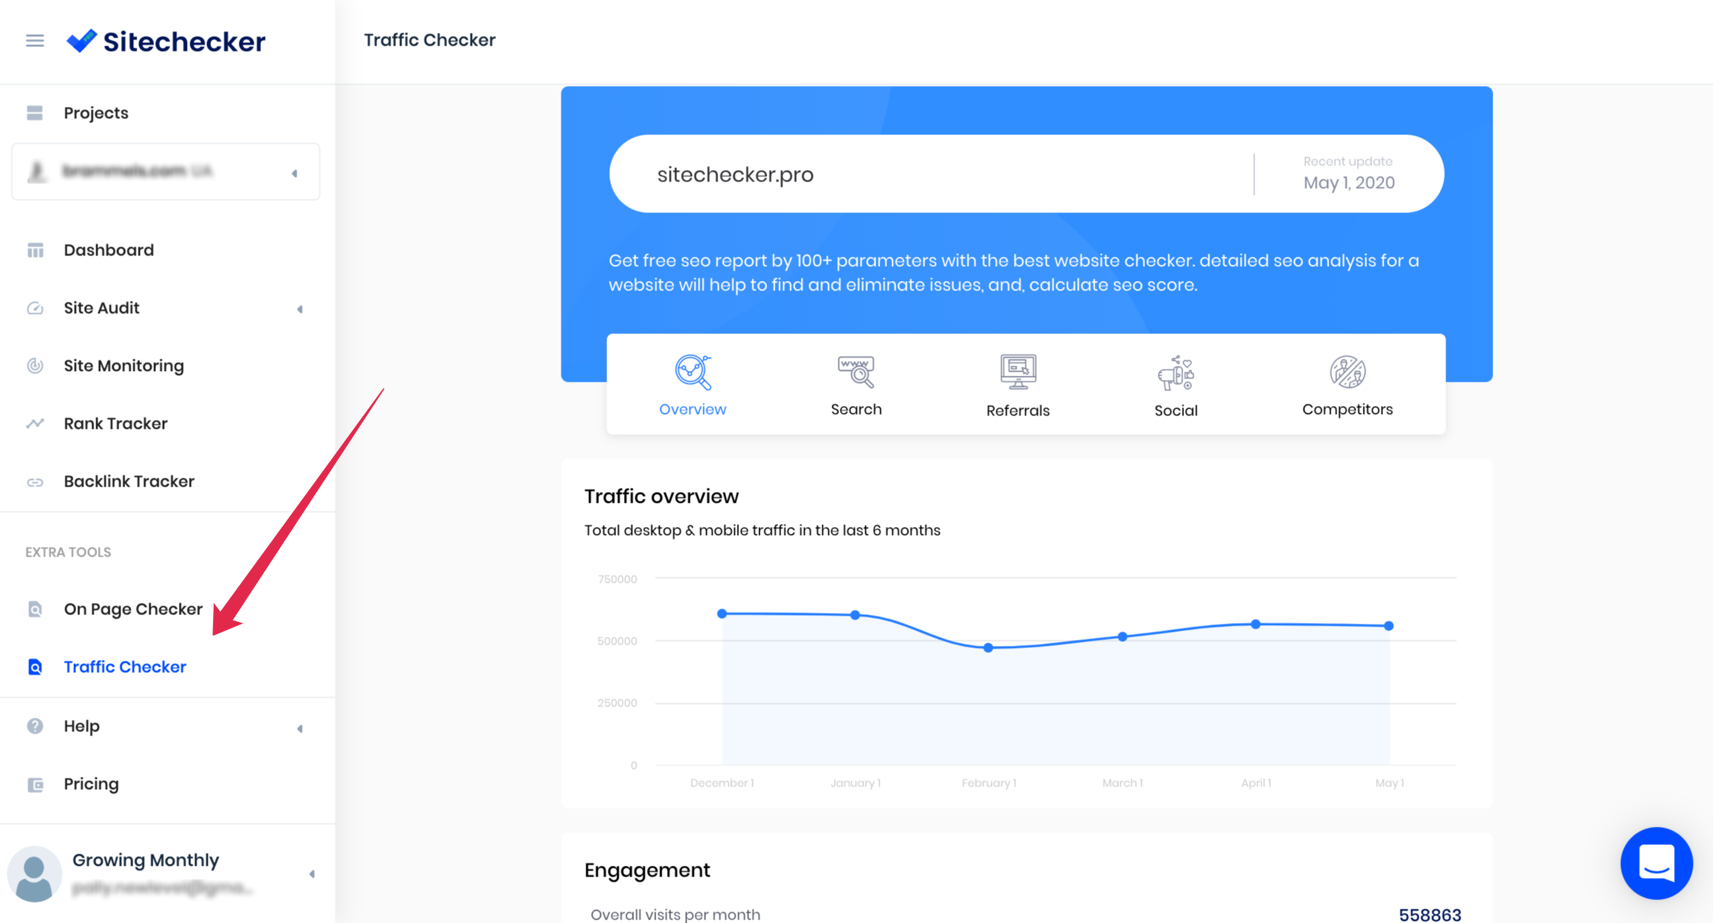Click the user avatar picture
Viewport: 1713px width, 923px height.
(x=34, y=874)
